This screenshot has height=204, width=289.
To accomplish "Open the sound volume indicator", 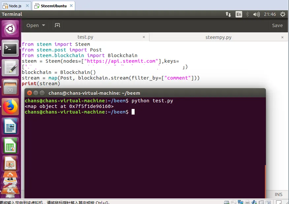I will click(256, 14).
